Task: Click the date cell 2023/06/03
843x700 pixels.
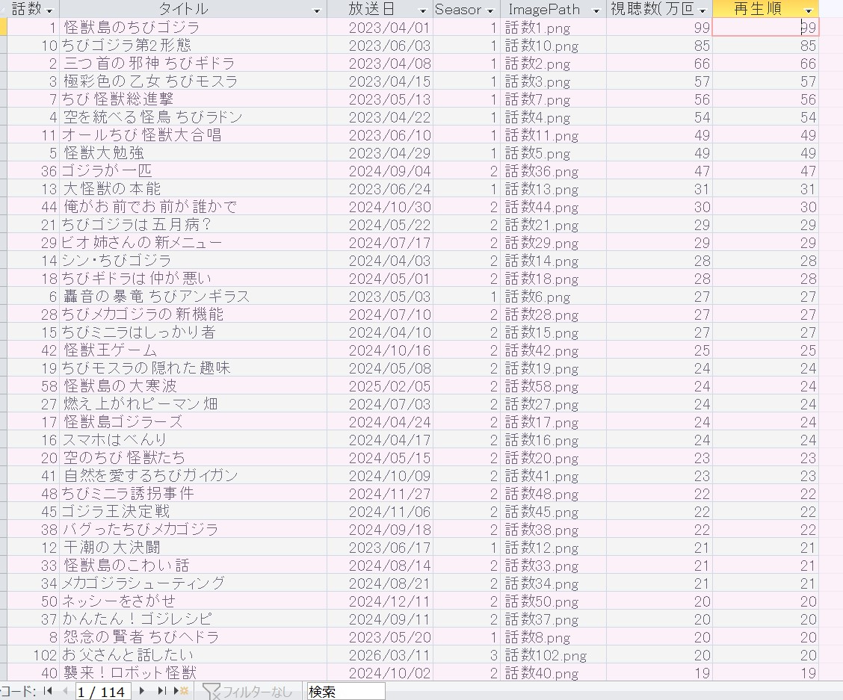Action: click(x=380, y=45)
